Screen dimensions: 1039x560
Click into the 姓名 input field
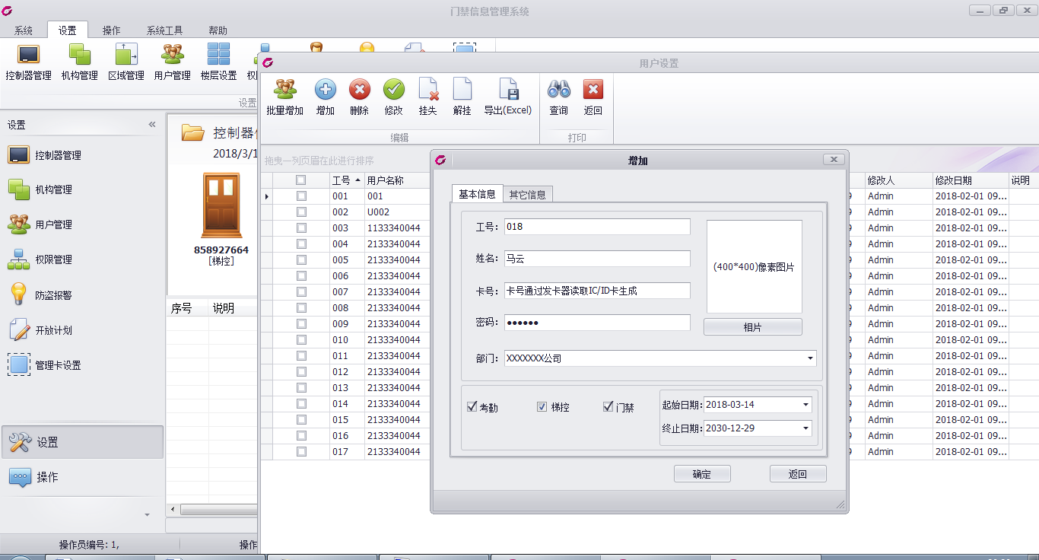[x=597, y=259]
